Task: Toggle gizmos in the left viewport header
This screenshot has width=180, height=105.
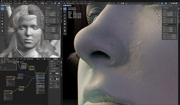Action: (x=55, y=3)
